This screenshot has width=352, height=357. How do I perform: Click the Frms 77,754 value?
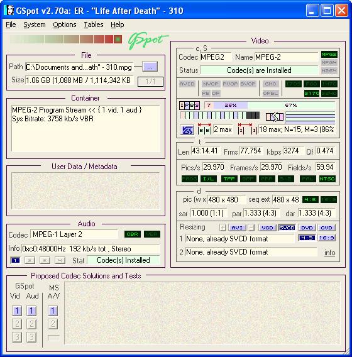tap(251, 151)
